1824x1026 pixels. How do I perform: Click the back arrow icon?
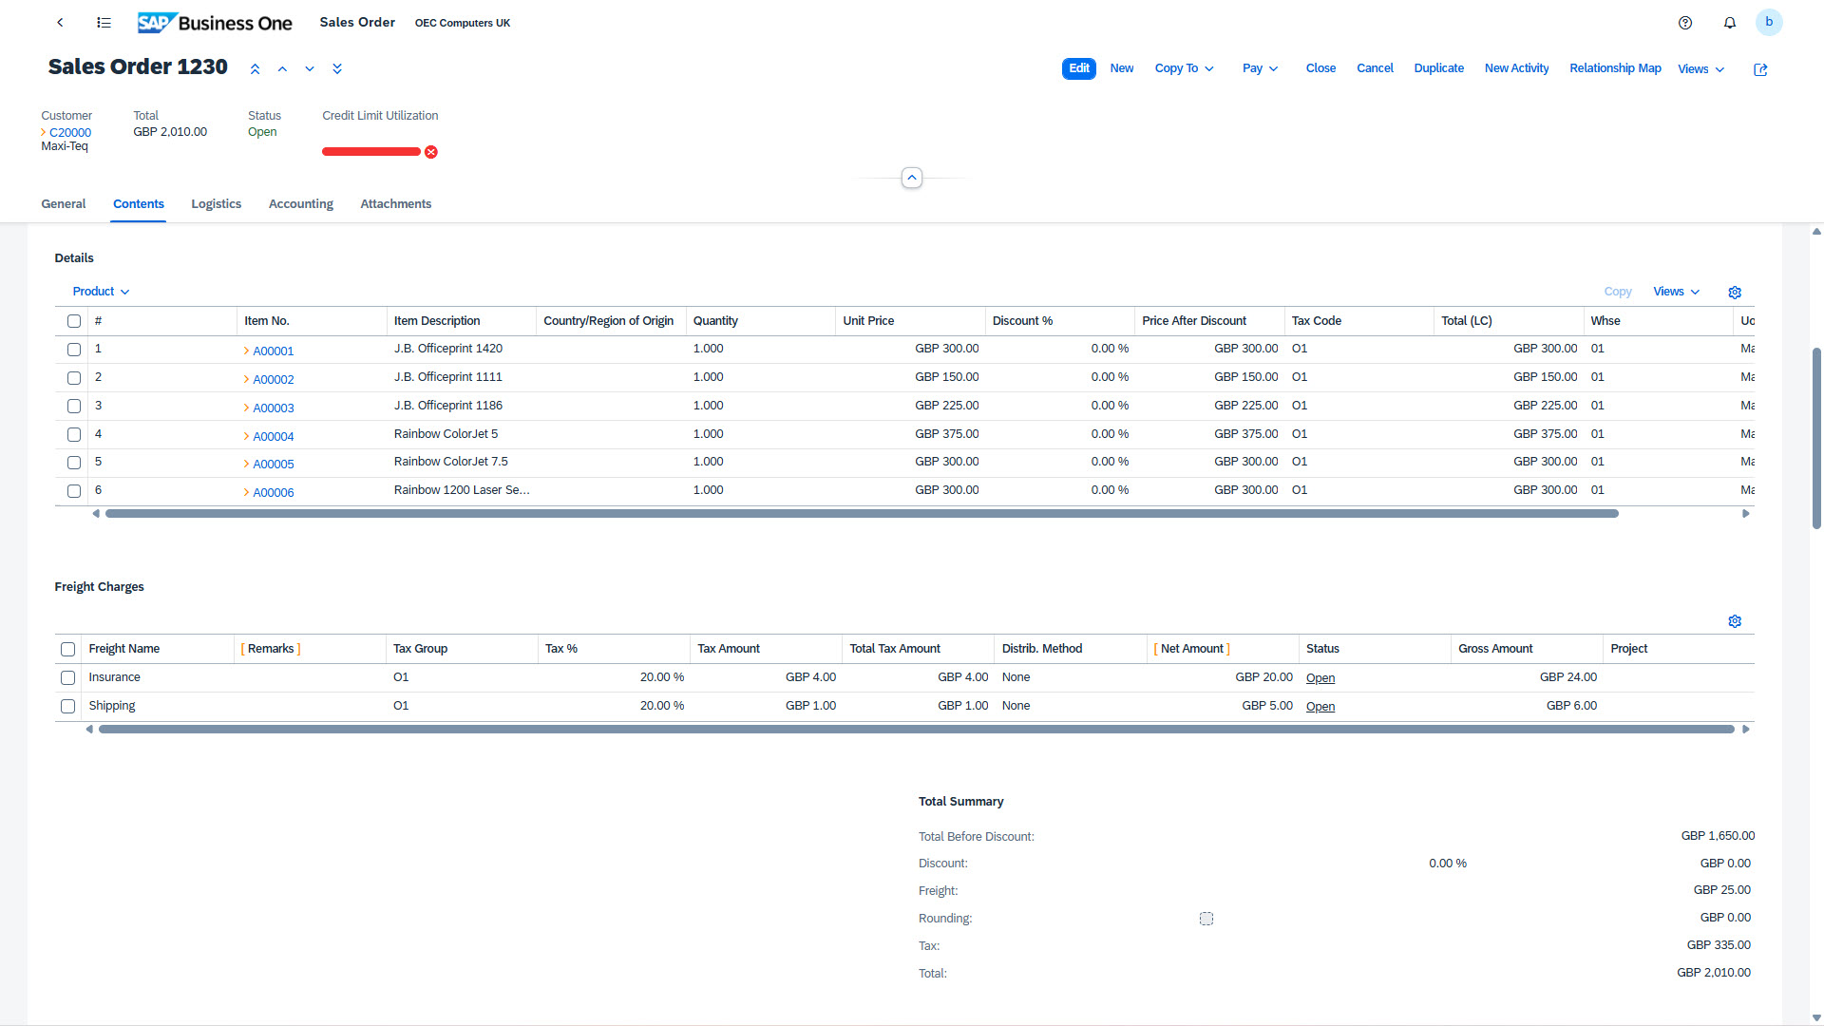point(60,22)
